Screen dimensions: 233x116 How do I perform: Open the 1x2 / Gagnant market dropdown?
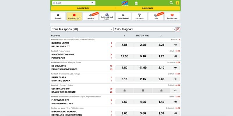point(145,29)
